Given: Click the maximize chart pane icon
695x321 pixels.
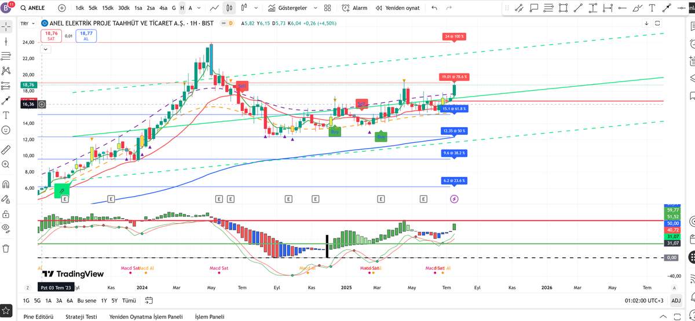Looking at the screenshot, I should click(657, 23).
